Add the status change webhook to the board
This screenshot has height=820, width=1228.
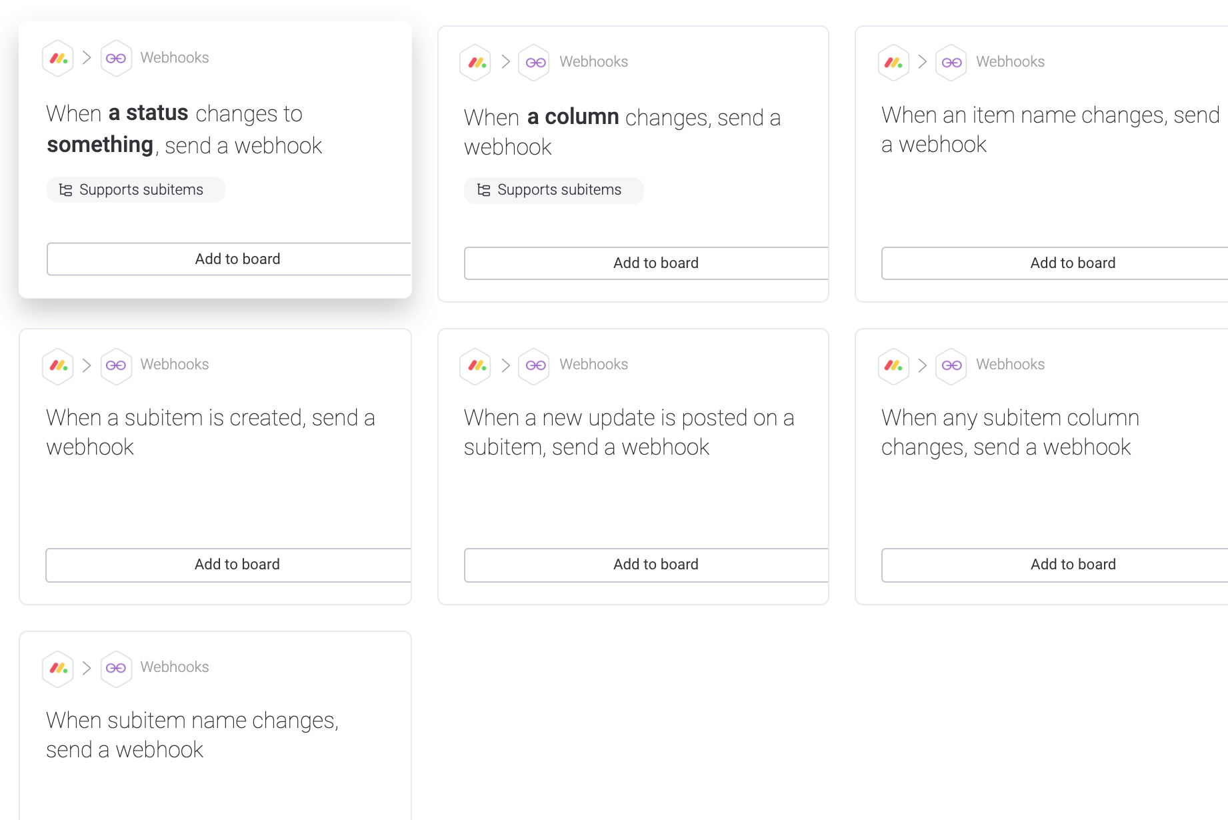[x=237, y=259]
